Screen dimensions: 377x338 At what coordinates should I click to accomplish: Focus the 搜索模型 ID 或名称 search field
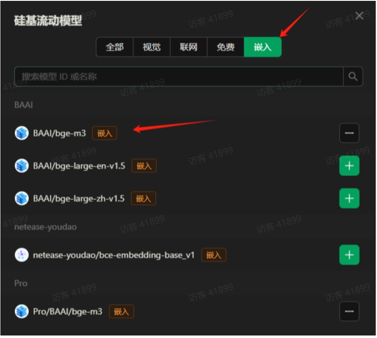pos(179,77)
